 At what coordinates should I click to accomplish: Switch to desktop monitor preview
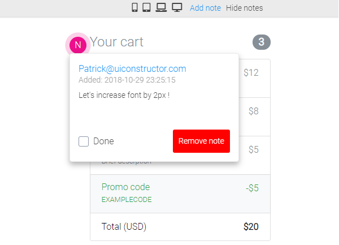177,8
